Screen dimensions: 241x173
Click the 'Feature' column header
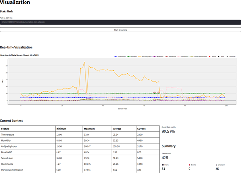click(5, 129)
